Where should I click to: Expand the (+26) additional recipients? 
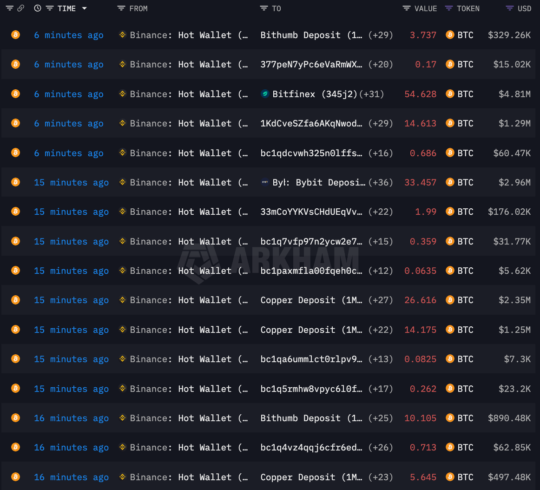[381, 447]
